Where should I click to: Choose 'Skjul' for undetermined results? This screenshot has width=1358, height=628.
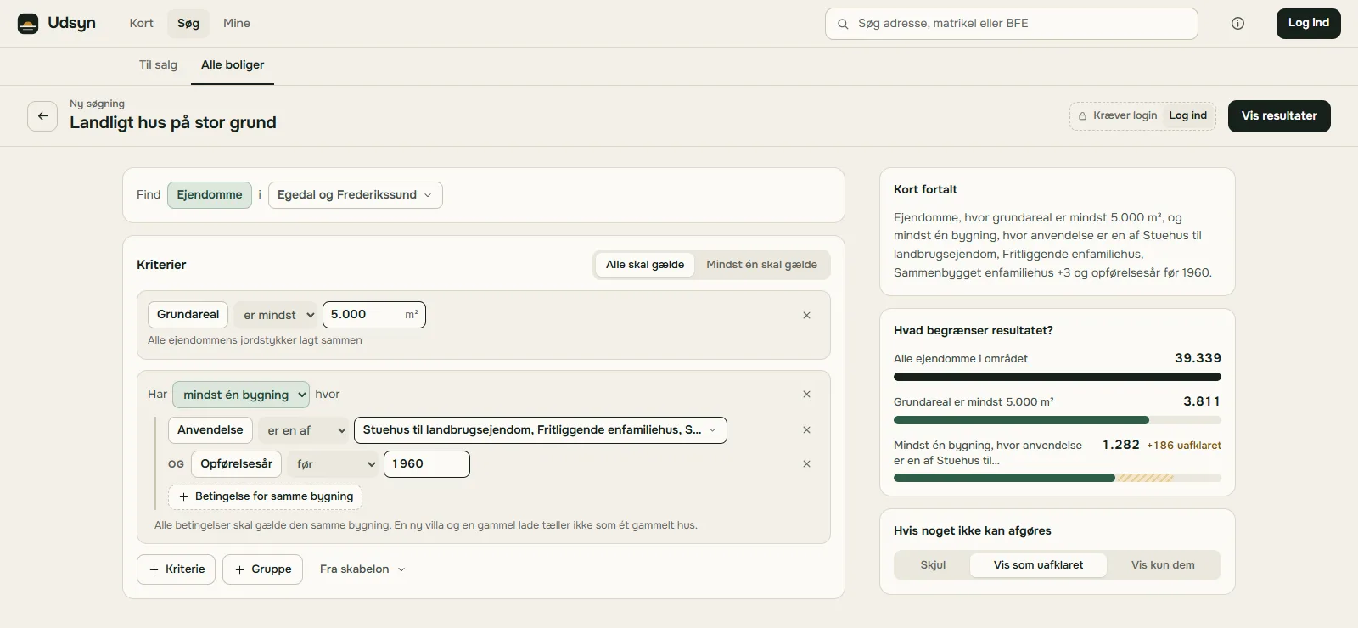coord(933,565)
